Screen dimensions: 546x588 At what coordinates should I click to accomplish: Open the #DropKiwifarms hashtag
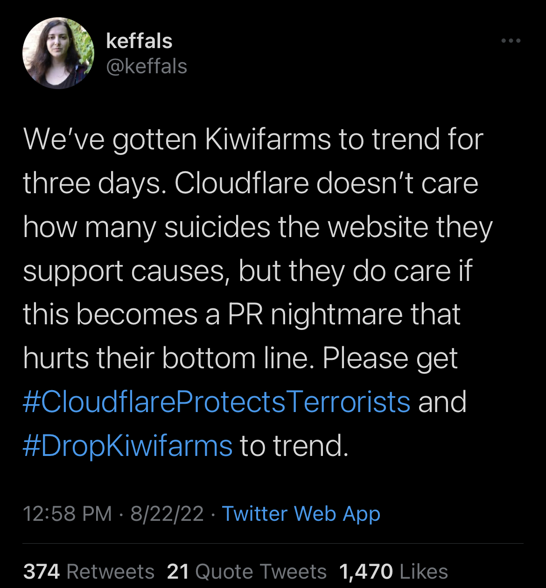pyautogui.click(x=127, y=446)
